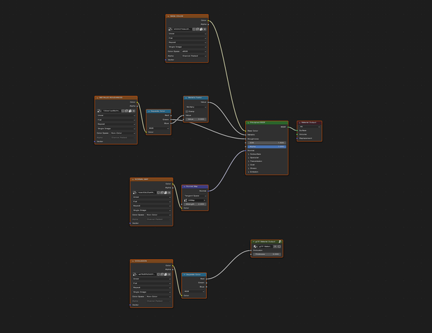Screen dimensions: 432x333
Task: Open image file icon in OCCLUSION node
Action: [x=166, y=274]
